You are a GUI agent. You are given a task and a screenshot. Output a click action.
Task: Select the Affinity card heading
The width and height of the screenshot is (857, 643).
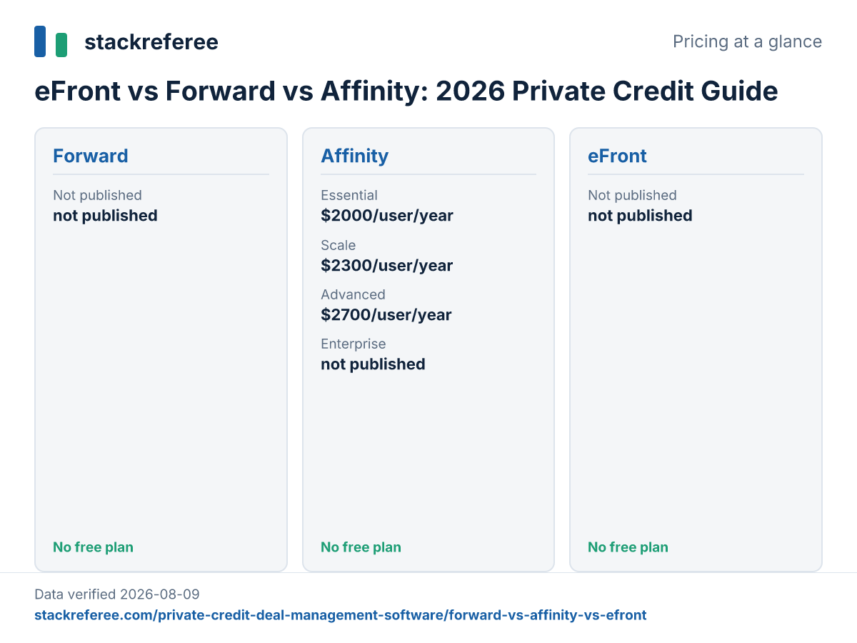coord(355,156)
